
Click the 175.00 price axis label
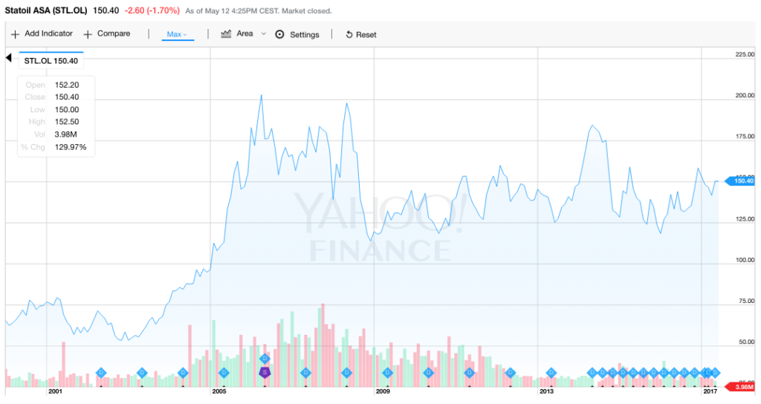click(x=745, y=137)
